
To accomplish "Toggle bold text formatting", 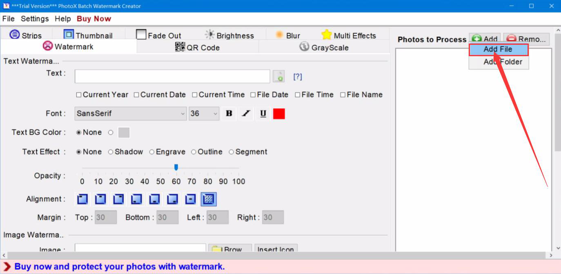I will 229,114.
